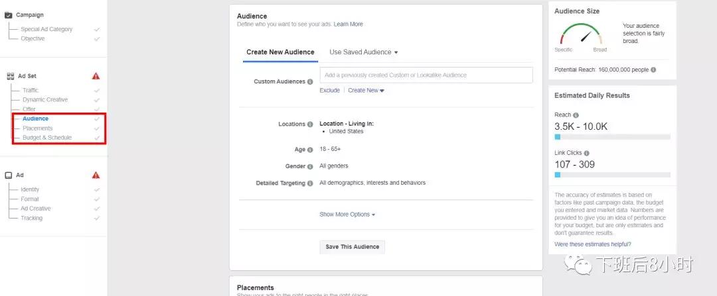This screenshot has width=717, height=296.
Task: Expand Show More Options
Action: click(347, 215)
